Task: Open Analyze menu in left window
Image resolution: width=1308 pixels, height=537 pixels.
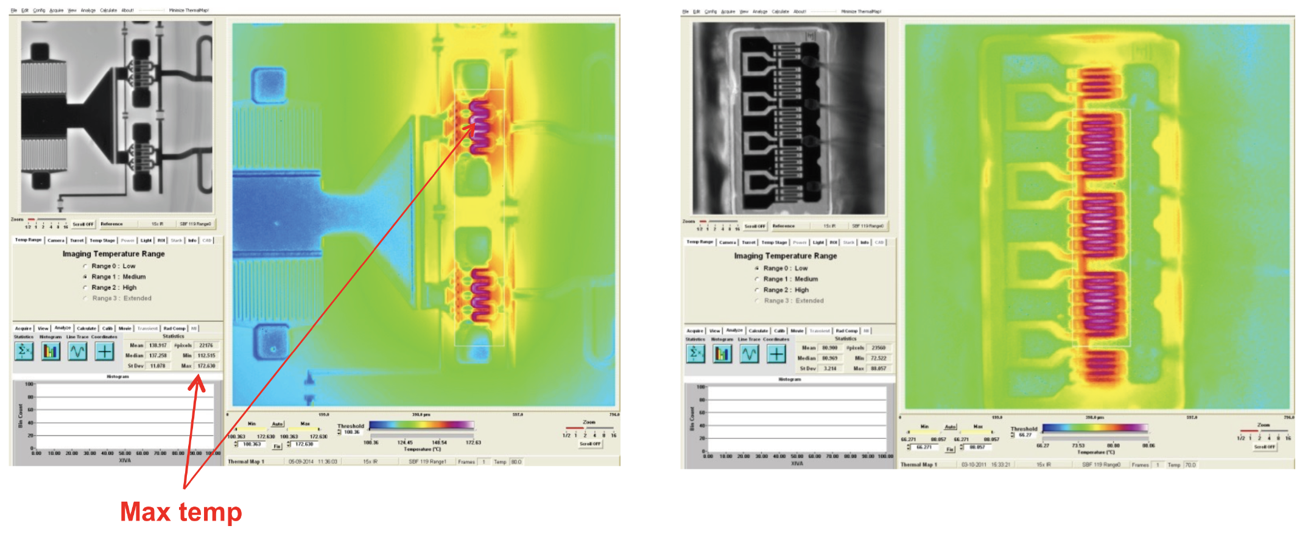Action: click(x=88, y=10)
